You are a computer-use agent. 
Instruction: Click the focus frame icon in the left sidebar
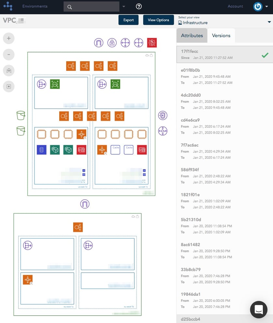coord(8,87)
